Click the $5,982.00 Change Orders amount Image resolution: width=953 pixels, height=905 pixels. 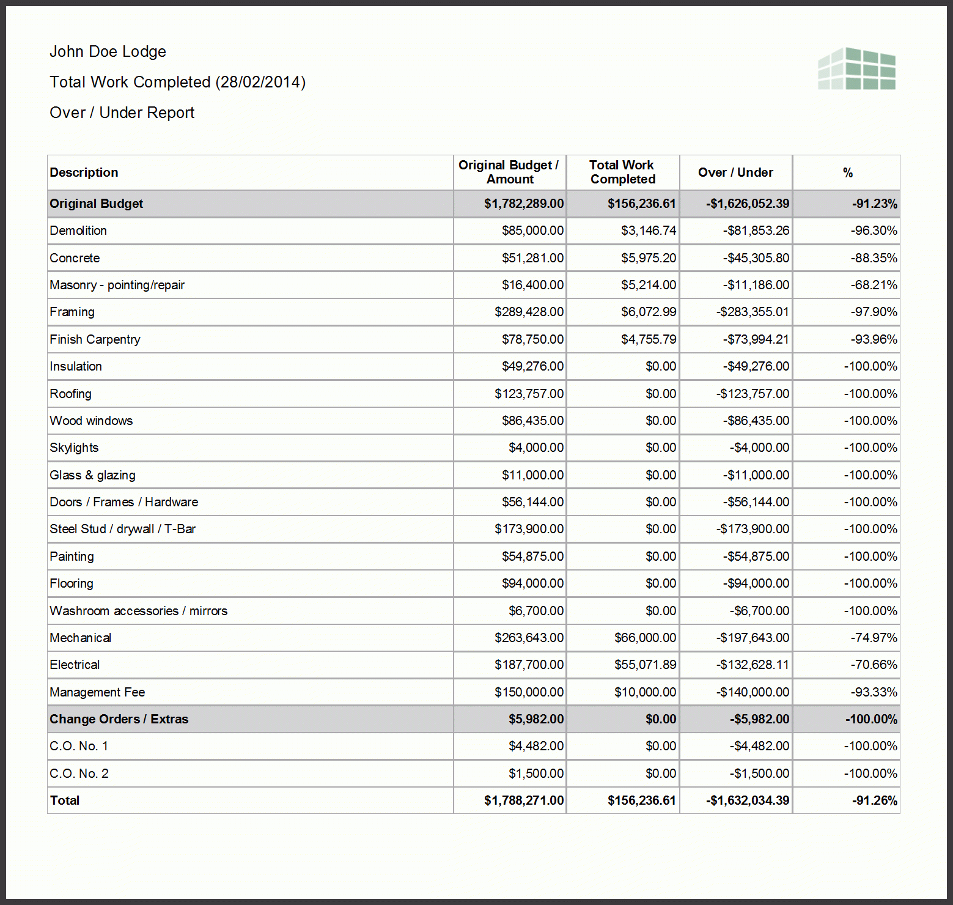(536, 719)
